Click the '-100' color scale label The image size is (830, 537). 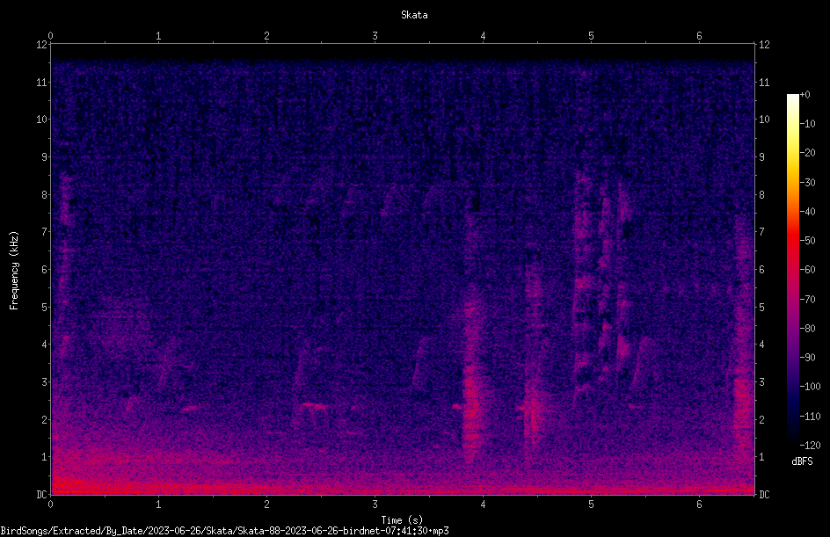pyautogui.click(x=810, y=387)
